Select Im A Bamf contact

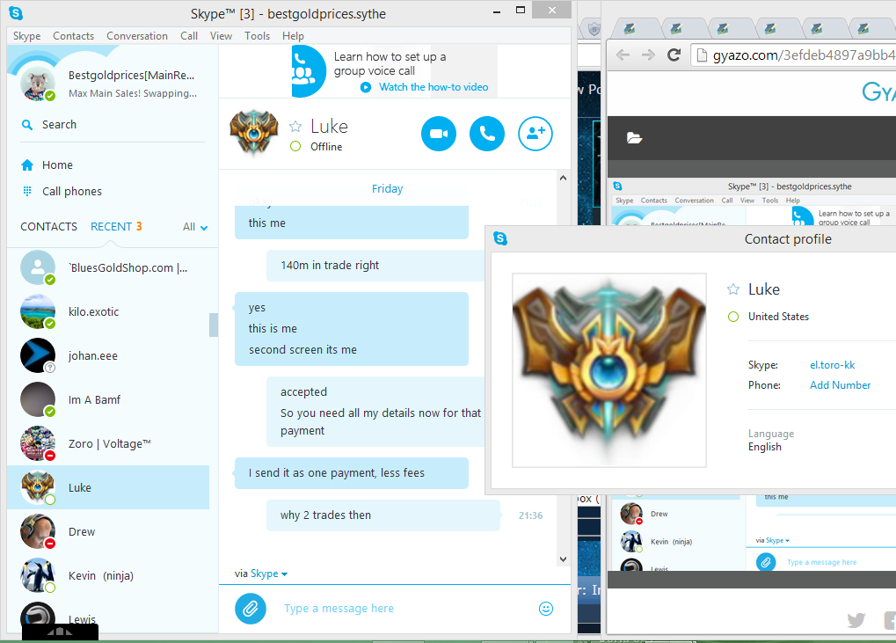click(x=108, y=399)
